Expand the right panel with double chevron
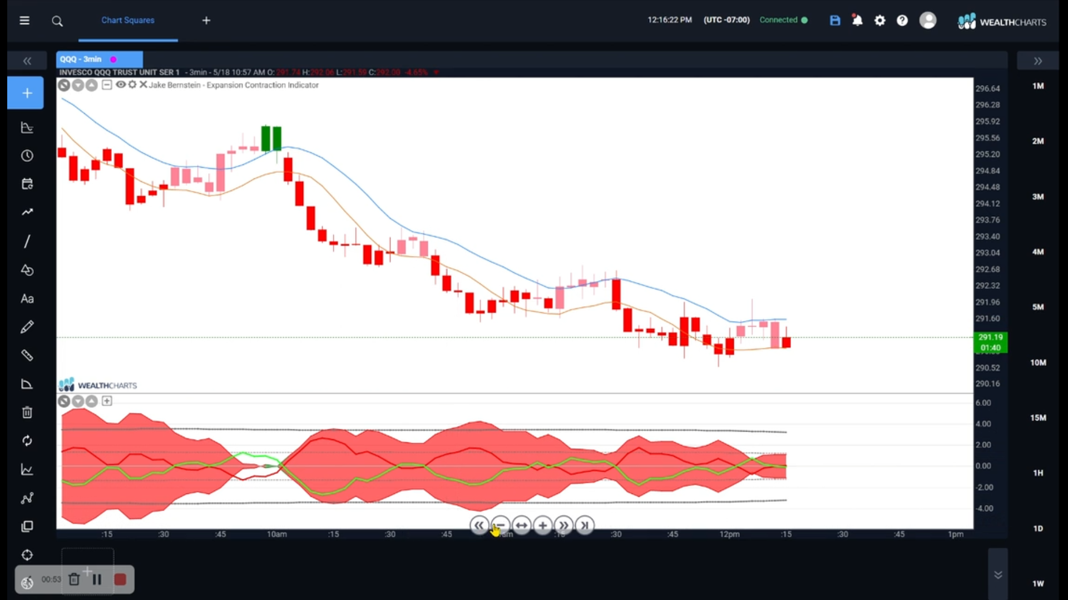1068x600 pixels. (x=1038, y=61)
